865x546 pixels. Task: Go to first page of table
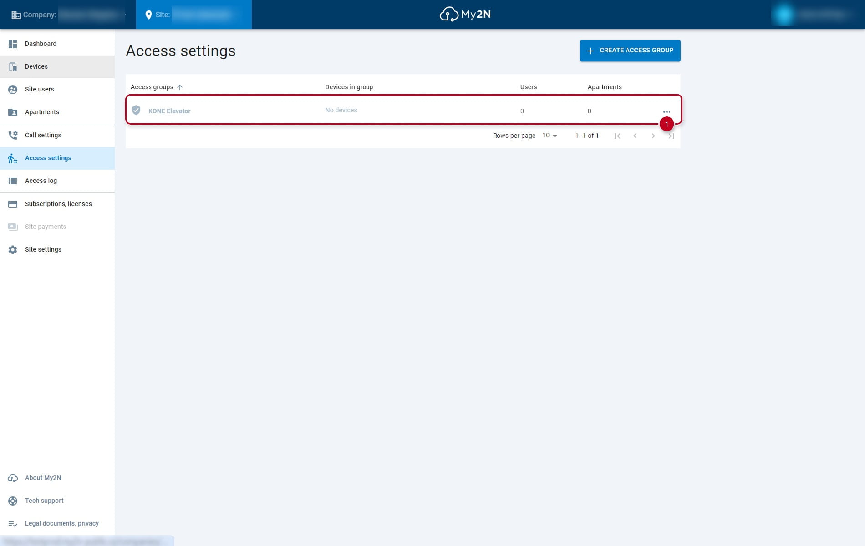click(617, 136)
